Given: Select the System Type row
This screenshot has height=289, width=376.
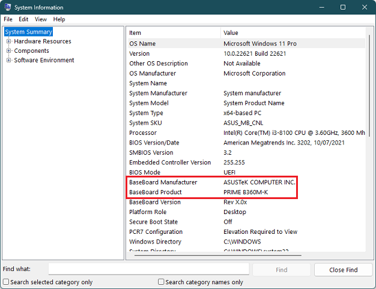Looking at the screenshot, I should (247, 113).
